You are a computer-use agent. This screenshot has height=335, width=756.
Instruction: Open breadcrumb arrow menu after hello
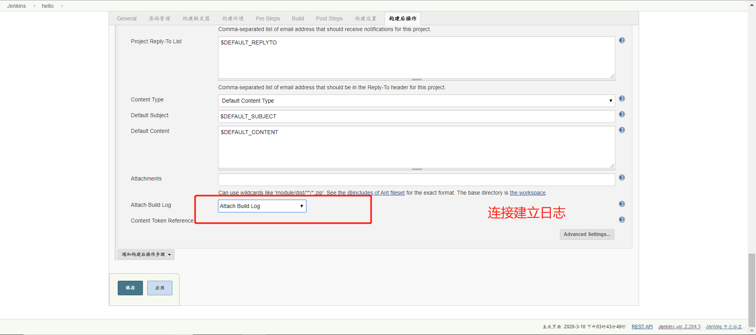[62, 6]
